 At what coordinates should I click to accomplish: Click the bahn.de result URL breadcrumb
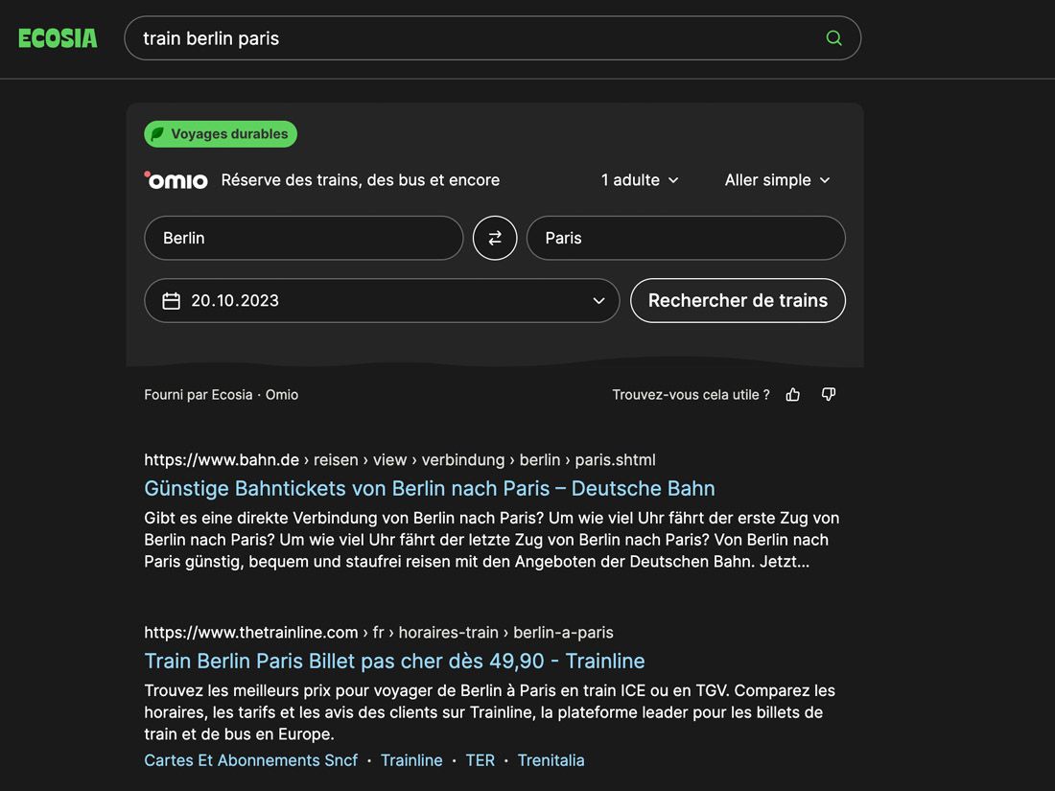pos(400,460)
